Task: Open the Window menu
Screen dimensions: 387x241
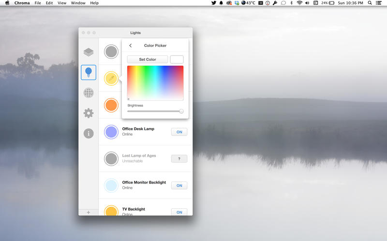Action: 78,3
